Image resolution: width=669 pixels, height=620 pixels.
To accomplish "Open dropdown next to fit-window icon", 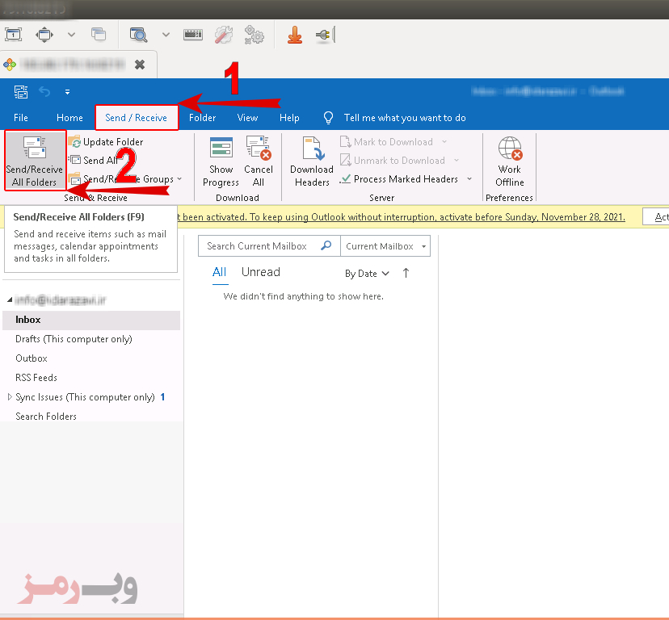I will (72, 35).
